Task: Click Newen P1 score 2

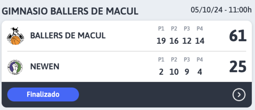Action: [161, 72]
